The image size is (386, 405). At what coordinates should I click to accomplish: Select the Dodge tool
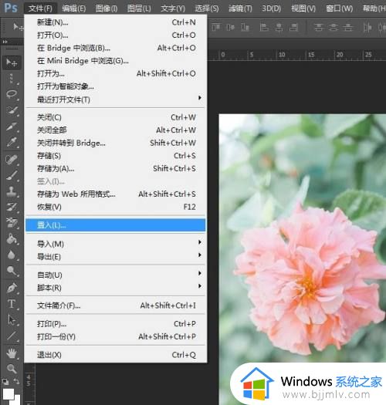(12, 271)
